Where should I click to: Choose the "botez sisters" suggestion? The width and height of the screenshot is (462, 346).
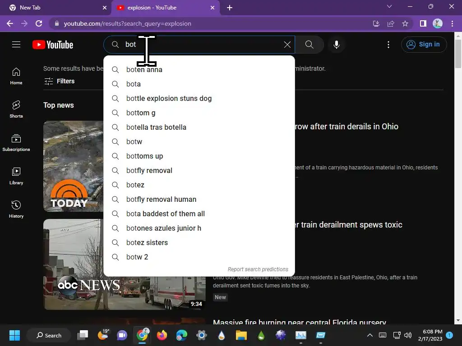click(x=199, y=243)
